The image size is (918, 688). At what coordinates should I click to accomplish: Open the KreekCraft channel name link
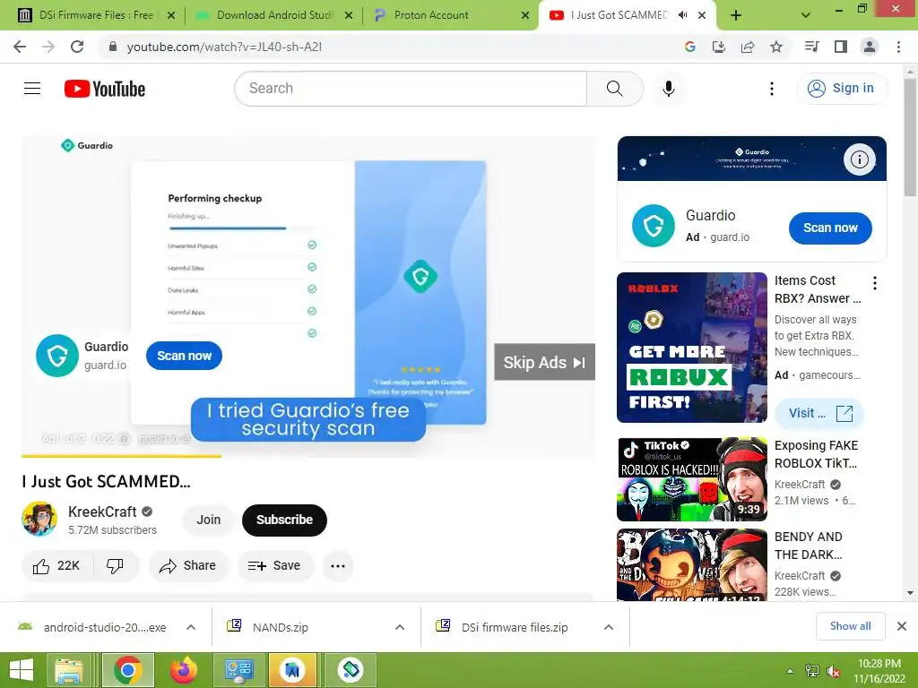coord(102,512)
